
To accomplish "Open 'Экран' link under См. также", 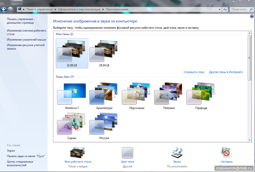I will pyautogui.click(x=11, y=151).
